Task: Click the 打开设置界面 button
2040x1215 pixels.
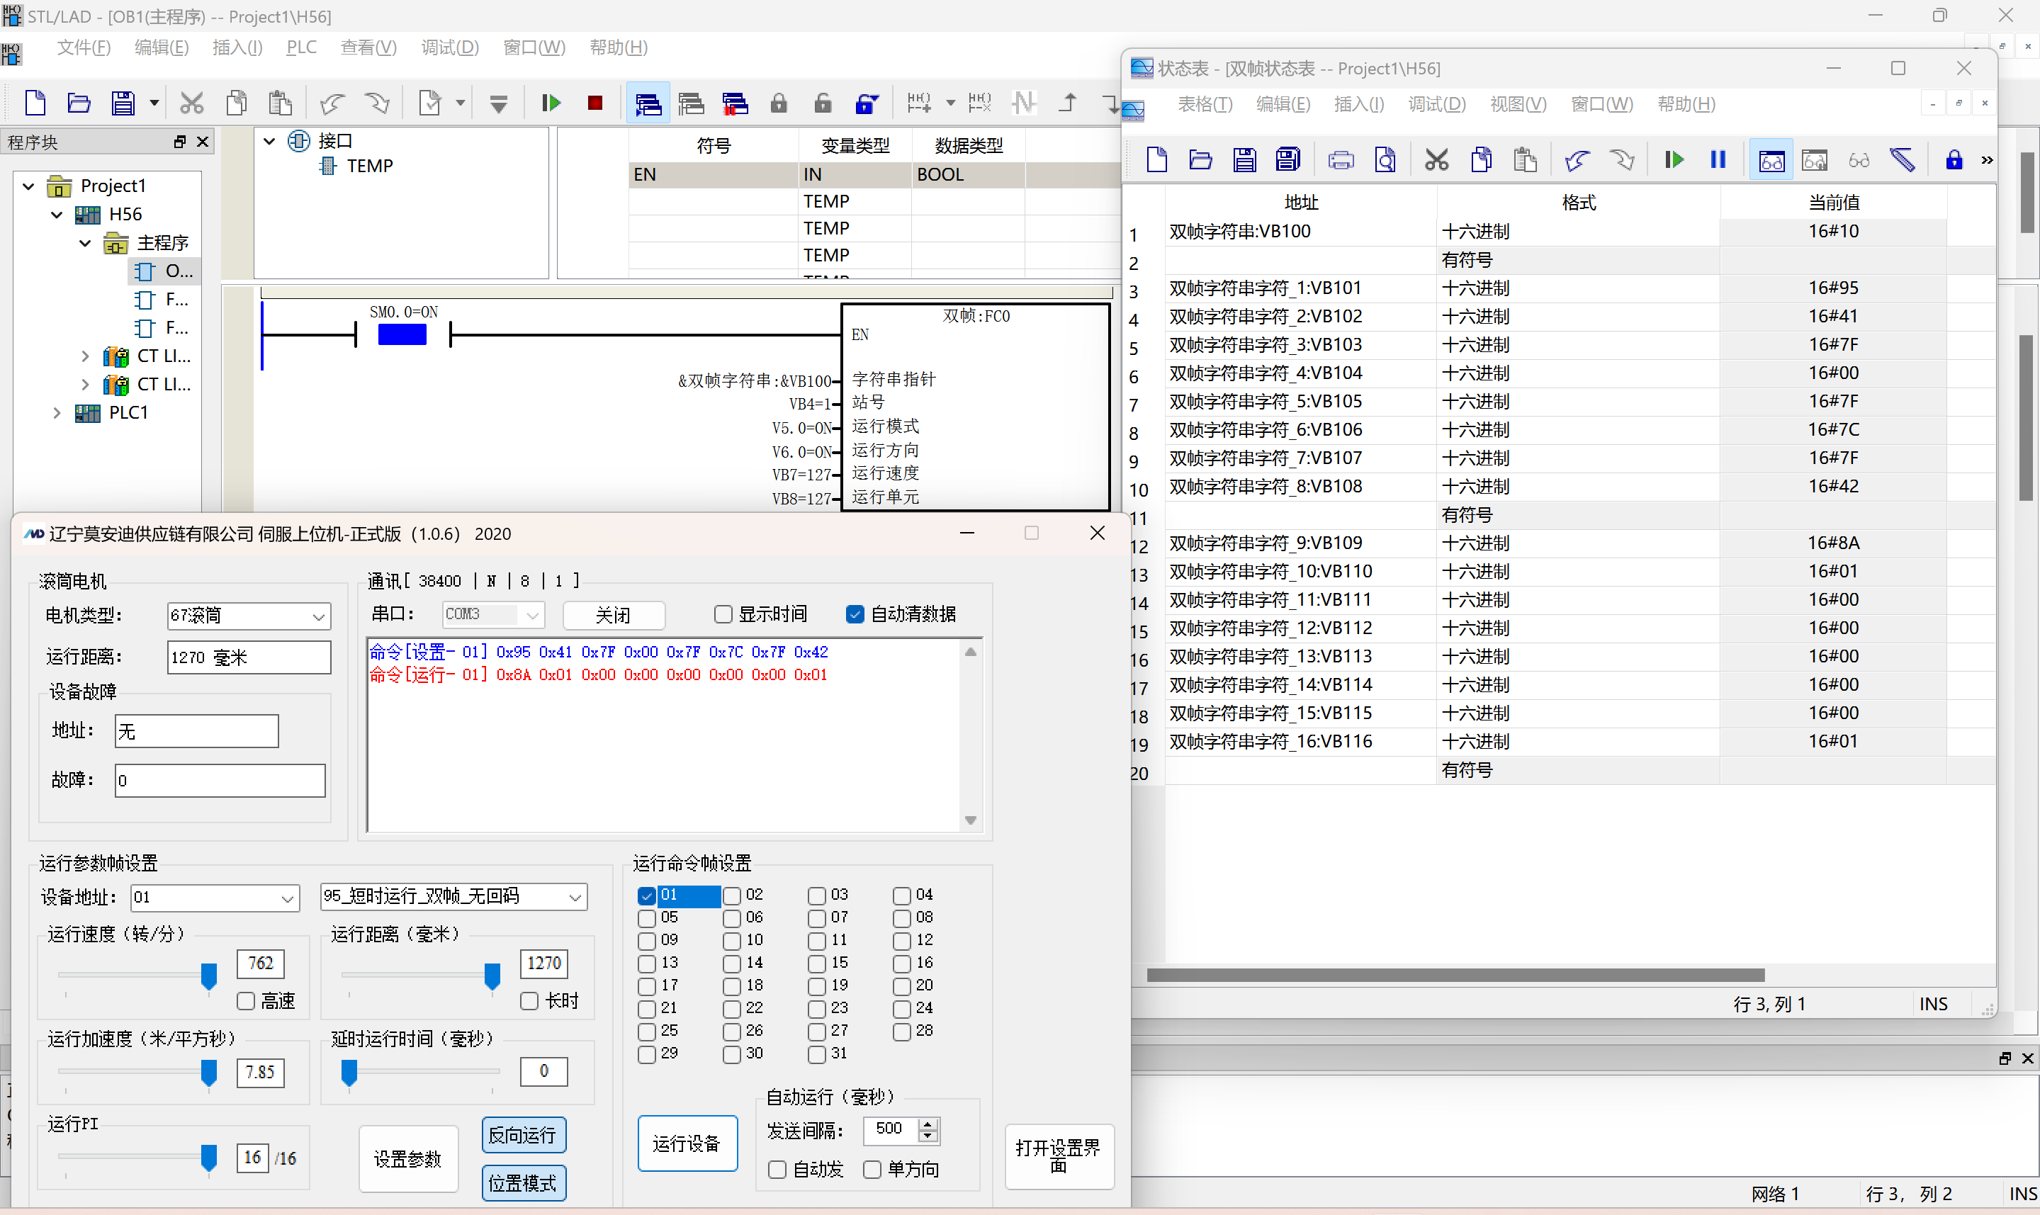Action: 1059,1155
